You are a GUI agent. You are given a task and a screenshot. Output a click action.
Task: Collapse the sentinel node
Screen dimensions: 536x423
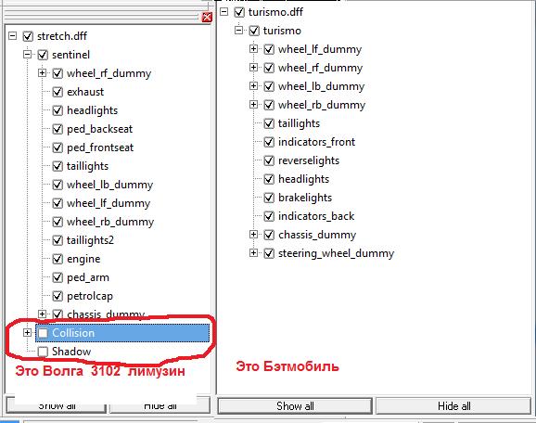27,54
